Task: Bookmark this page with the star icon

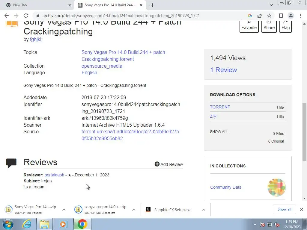Action: pos(269,16)
